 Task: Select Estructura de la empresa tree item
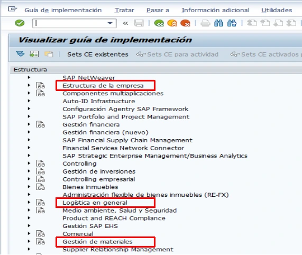coord(103,86)
